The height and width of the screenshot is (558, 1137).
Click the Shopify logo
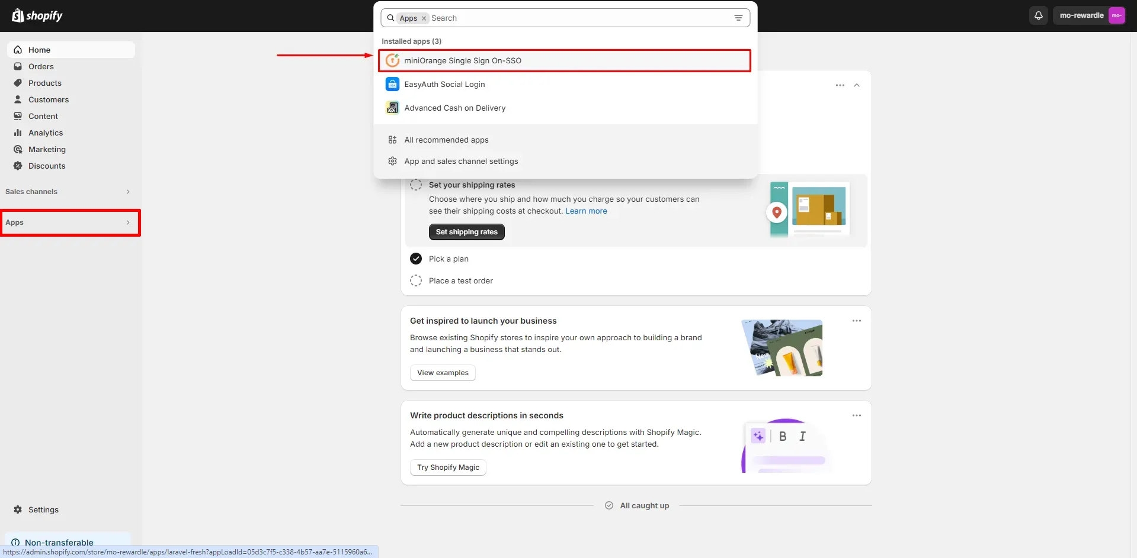37,15
